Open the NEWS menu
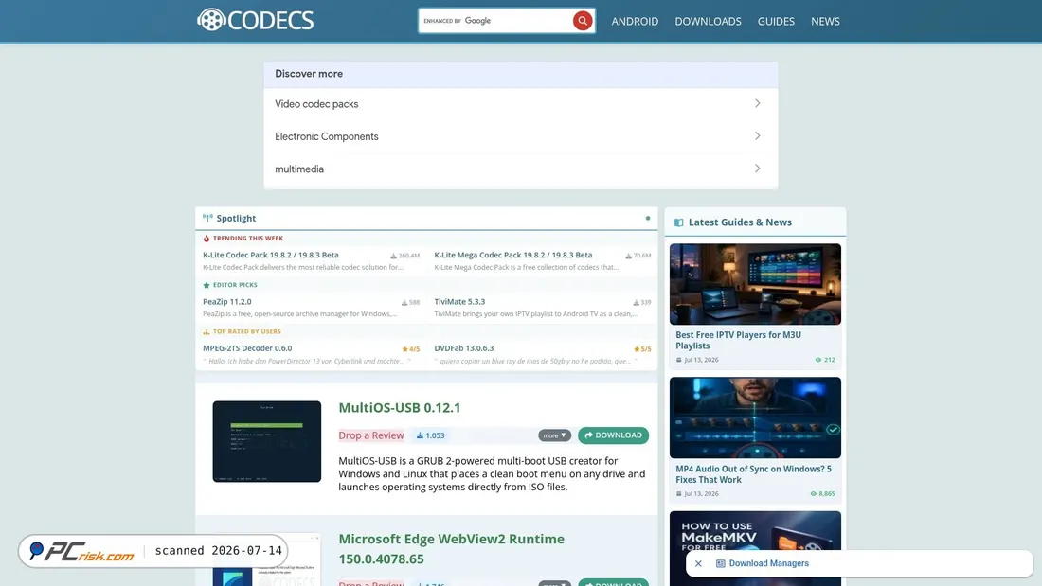The height and width of the screenshot is (586, 1042). [x=825, y=21]
